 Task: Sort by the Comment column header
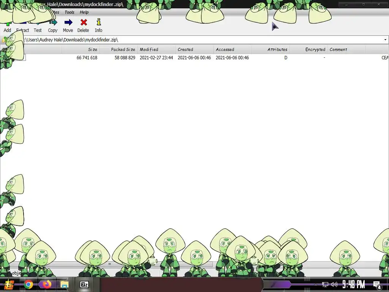(346, 49)
